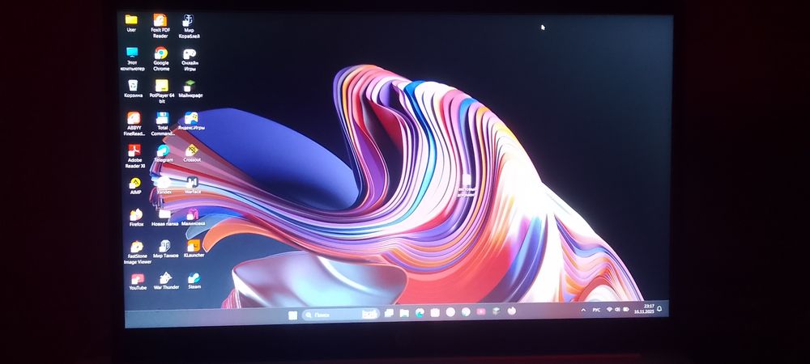The image size is (810, 364).
Task: Open the Новая папка folder
Action: [164, 218]
